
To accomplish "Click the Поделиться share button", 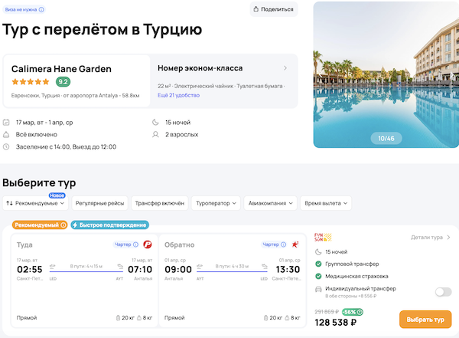I will [x=273, y=9].
